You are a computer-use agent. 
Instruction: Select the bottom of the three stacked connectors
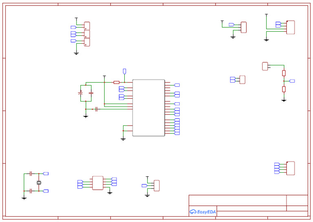click(x=87, y=42)
